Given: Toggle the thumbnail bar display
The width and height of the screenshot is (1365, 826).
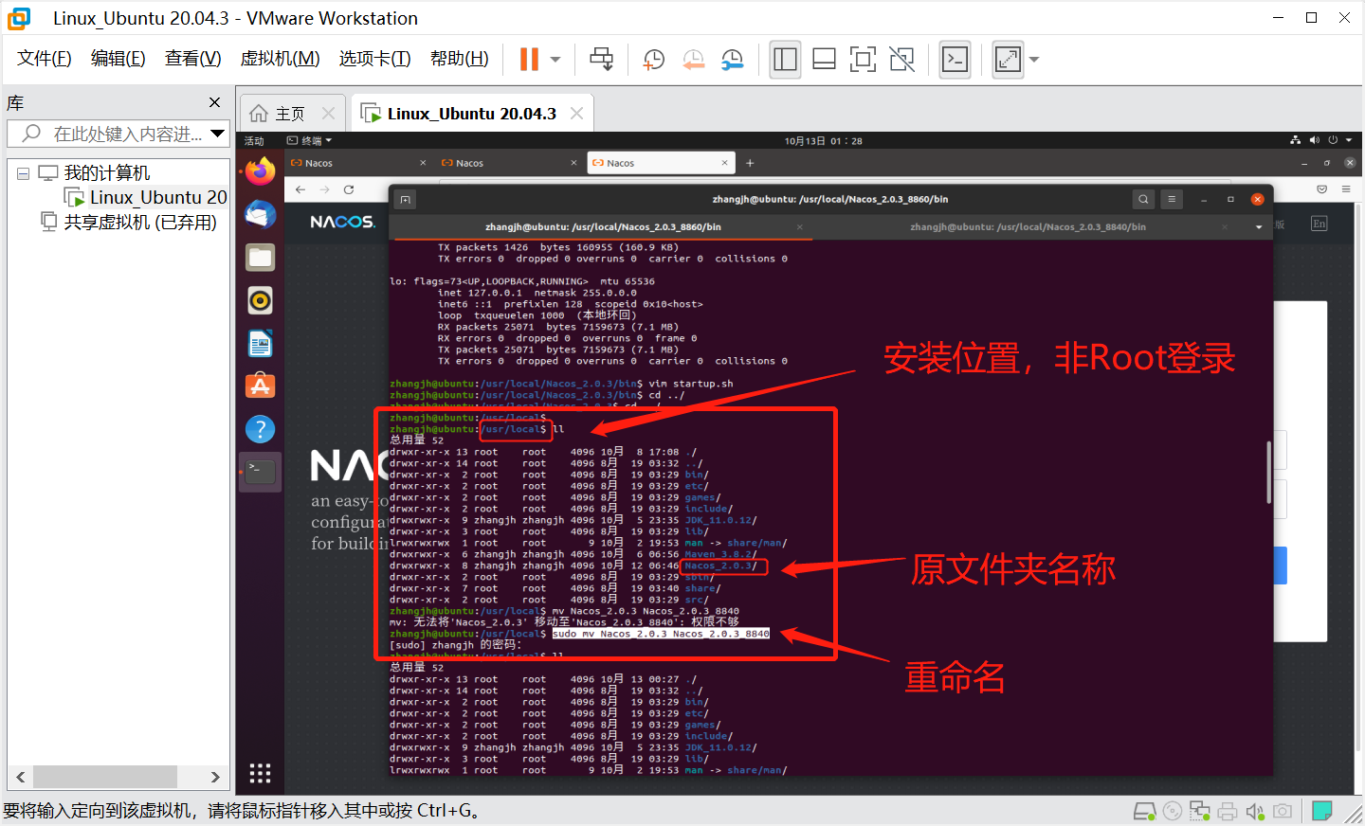Looking at the screenshot, I should click(x=824, y=59).
